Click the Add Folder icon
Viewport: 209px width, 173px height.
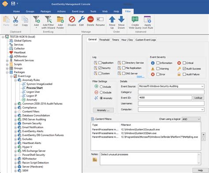click(x=60, y=19)
